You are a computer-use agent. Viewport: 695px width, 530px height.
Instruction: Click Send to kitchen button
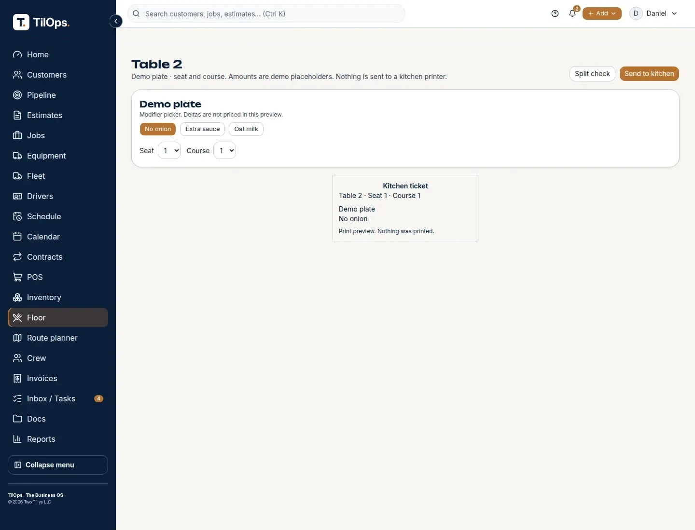click(649, 74)
